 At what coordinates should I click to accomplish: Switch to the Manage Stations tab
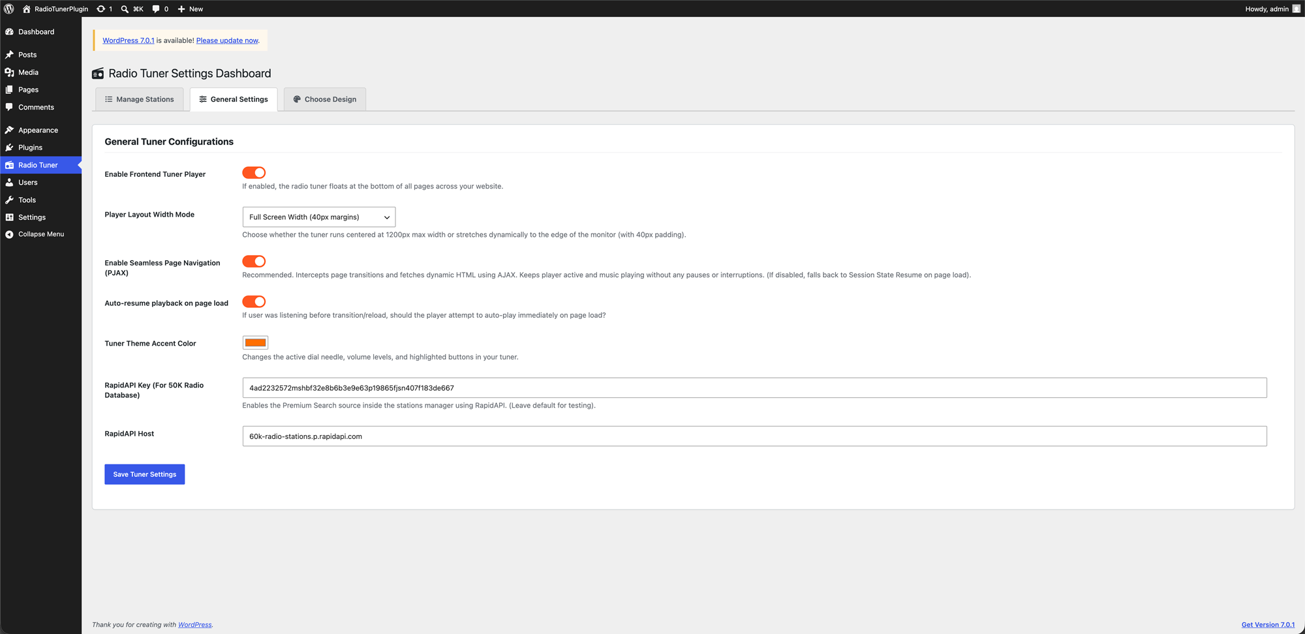140,100
